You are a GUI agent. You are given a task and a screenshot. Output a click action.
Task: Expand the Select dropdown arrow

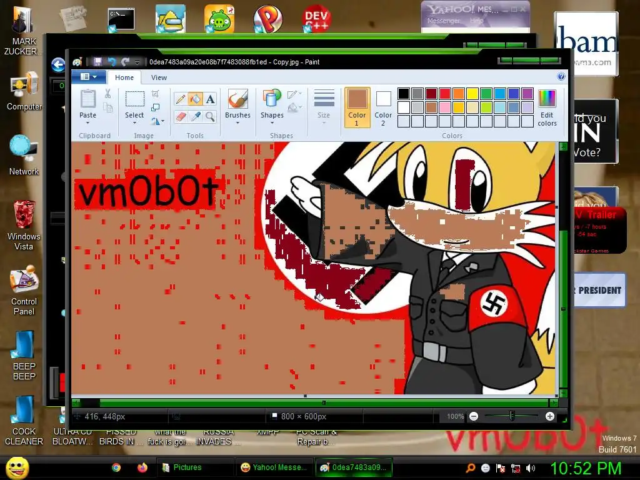coord(134,122)
